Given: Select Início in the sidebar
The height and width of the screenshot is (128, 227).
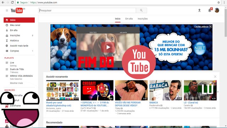Looking at the screenshot, I should [19, 20].
